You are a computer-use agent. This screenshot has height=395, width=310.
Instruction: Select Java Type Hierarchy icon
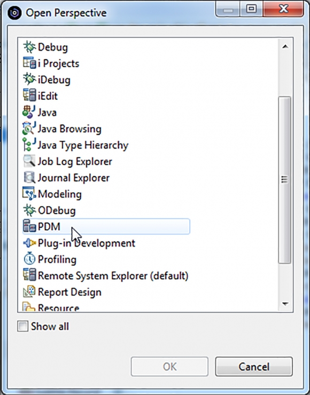click(29, 145)
